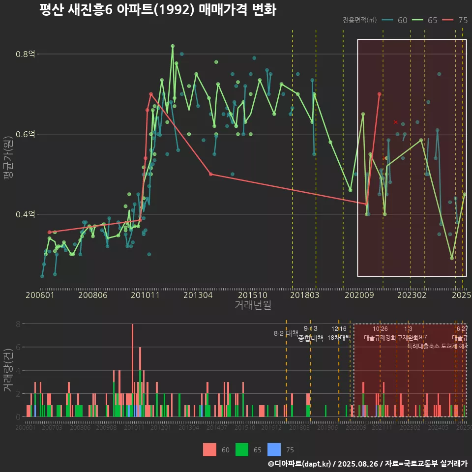The height and width of the screenshot is (472, 472).
Task: Click the 200601 price chart x-axis label
Action: click(40, 295)
